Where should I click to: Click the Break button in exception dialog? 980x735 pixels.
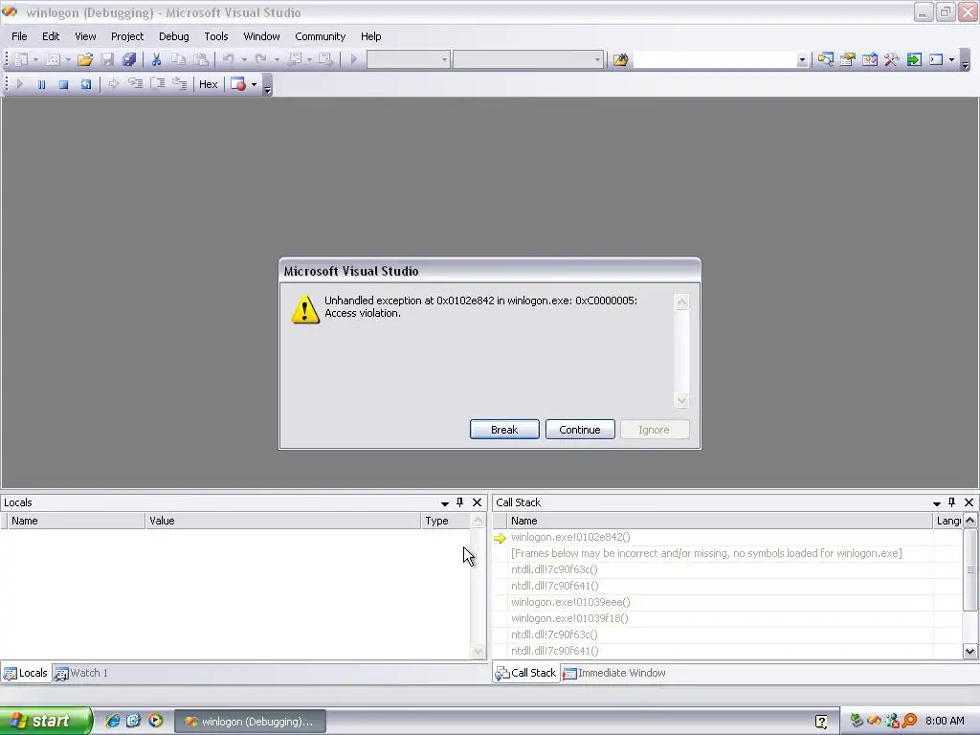point(504,430)
